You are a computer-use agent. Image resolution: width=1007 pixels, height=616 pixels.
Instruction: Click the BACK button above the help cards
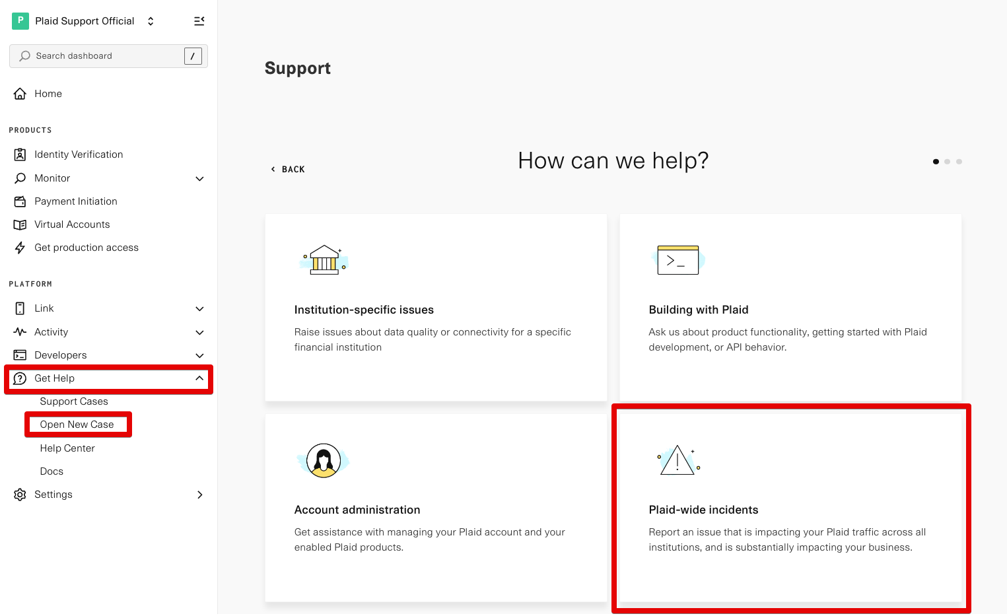pos(287,168)
